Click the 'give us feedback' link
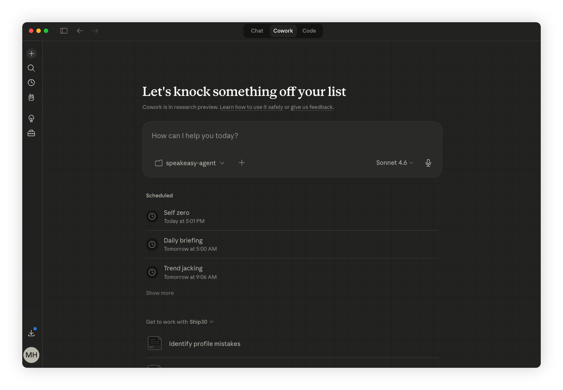This screenshot has height=390, width=563. pyautogui.click(x=312, y=107)
